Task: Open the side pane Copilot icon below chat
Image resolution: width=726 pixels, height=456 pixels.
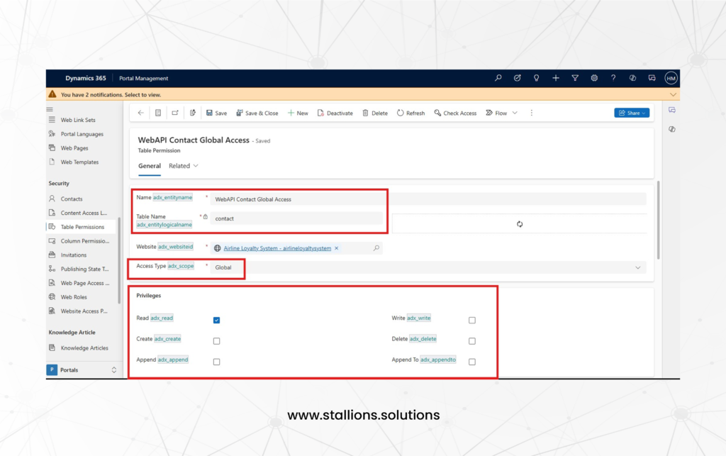Action: click(x=672, y=129)
